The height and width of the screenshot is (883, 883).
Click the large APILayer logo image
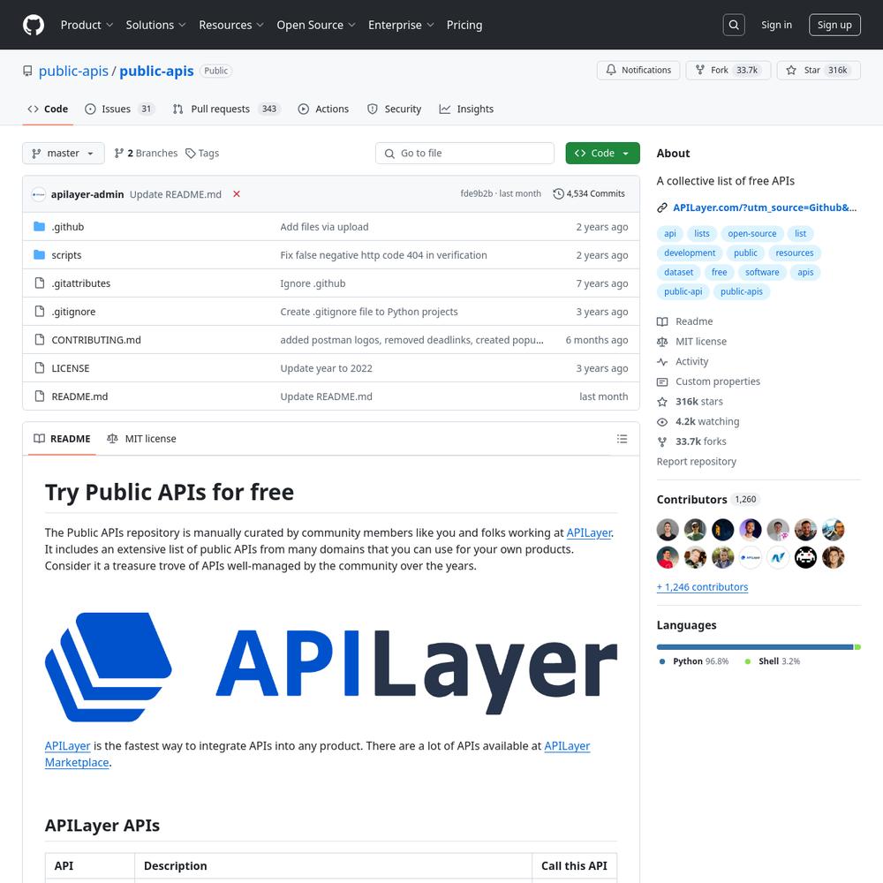coord(331,667)
